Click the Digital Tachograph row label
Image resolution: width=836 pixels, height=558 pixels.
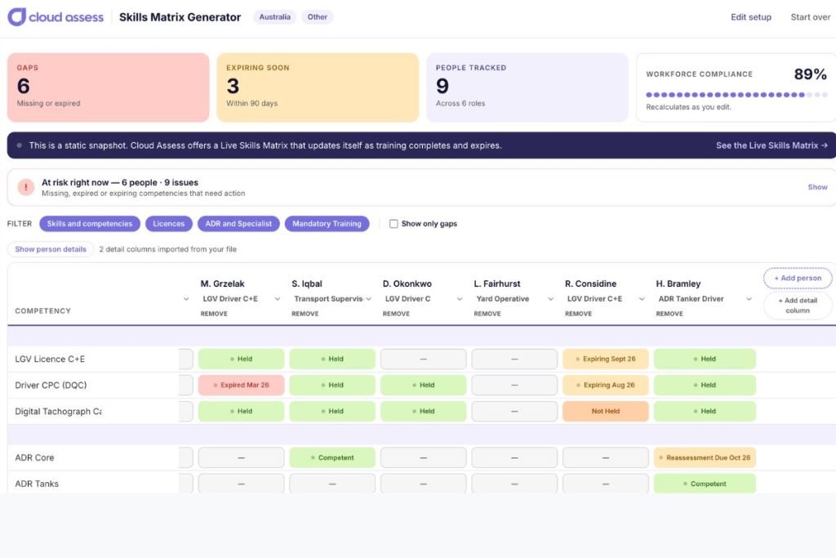coord(58,411)
